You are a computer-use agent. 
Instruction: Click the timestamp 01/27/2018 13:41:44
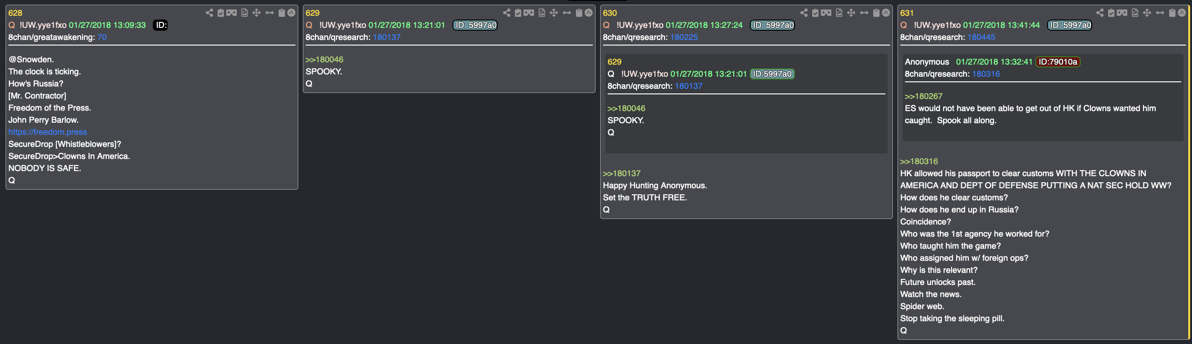pos(1001,25)
